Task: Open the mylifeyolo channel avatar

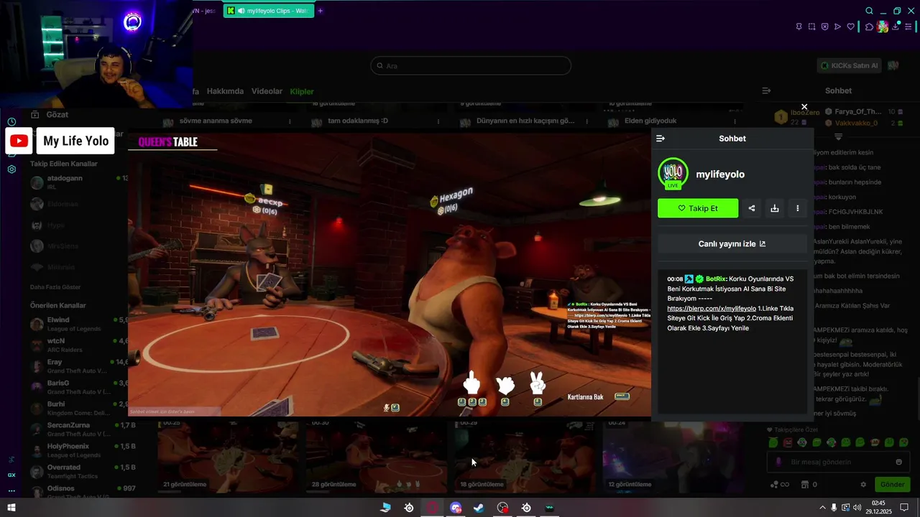Action: (x=673, y=174)
